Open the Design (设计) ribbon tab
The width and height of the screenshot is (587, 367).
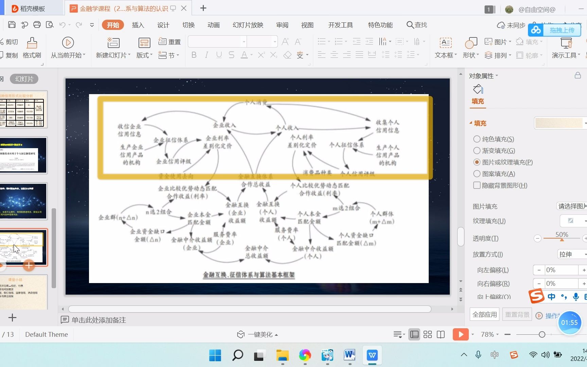163,25
